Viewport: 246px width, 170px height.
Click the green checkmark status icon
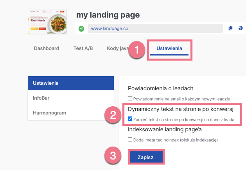pos(81,29)
